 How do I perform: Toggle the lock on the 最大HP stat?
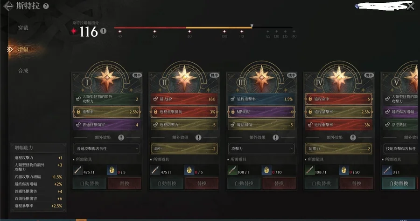155,99
